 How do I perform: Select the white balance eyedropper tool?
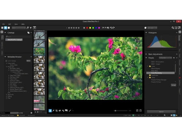(53, 111)
